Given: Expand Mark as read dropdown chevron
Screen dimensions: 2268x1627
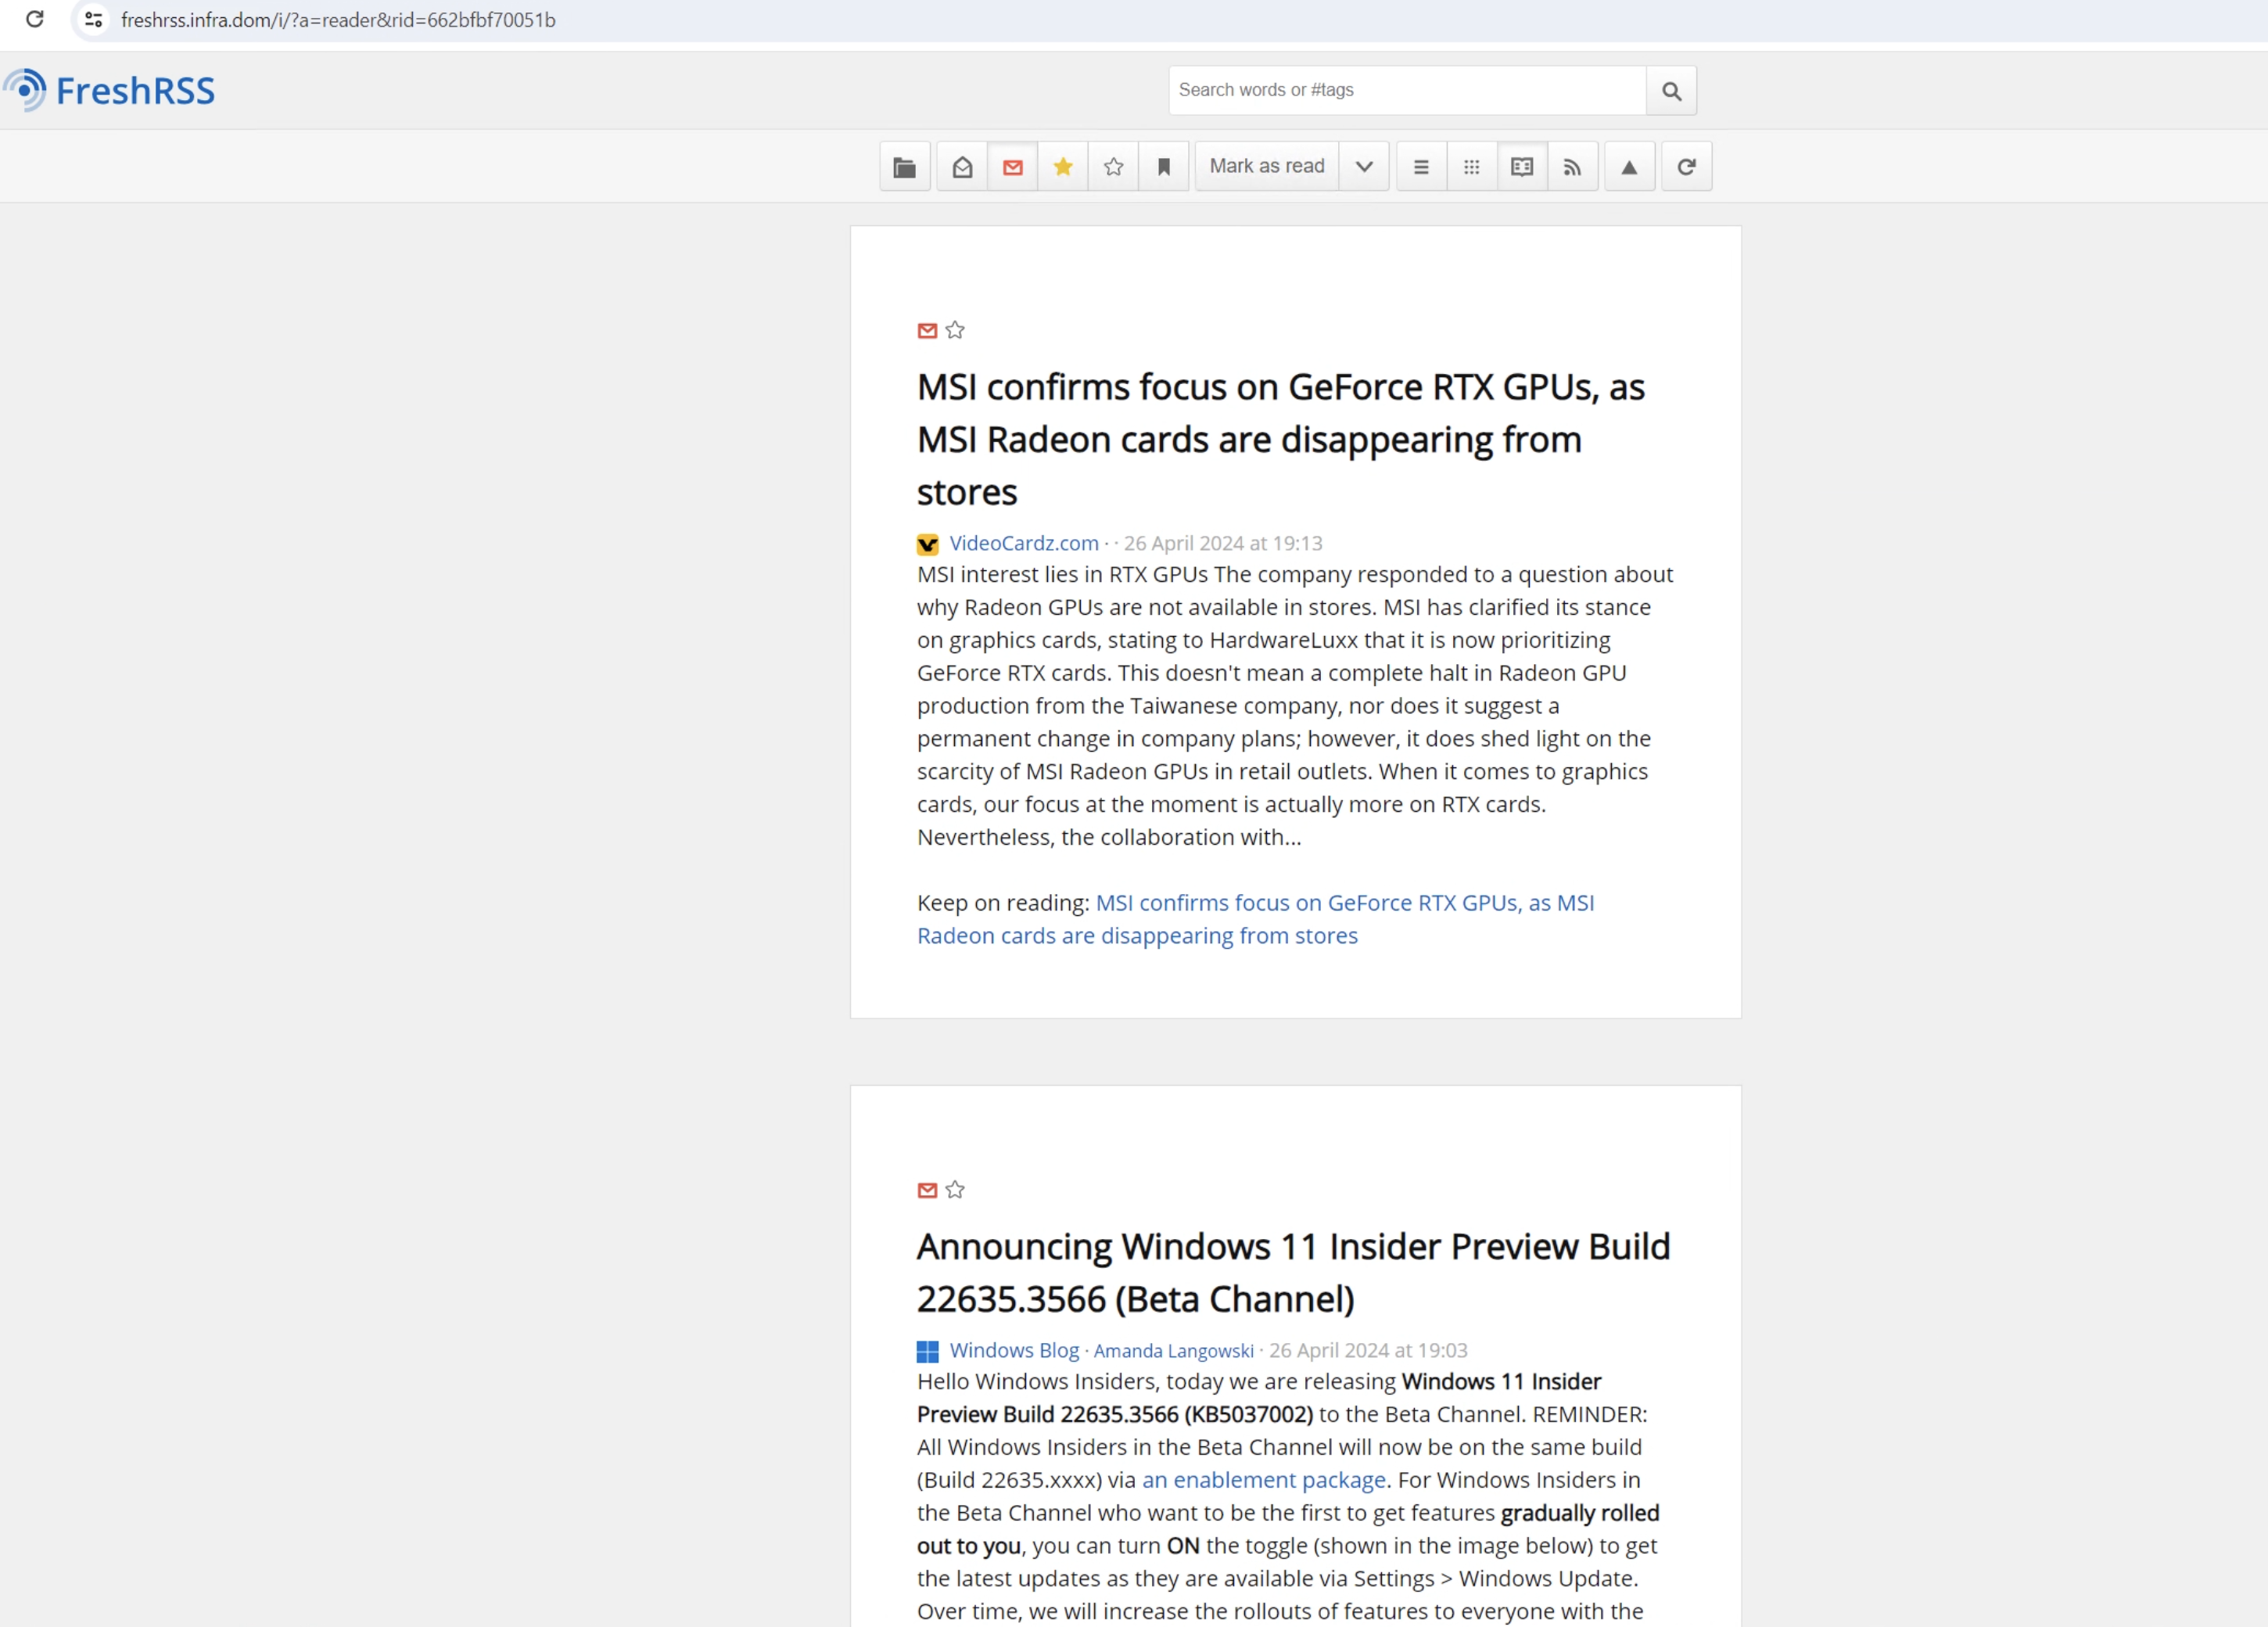Looking at the screenshot, I should click(x=1364, y=167).
